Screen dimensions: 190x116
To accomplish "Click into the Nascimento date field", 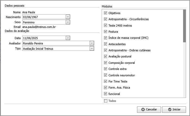I will pyautogui.click(x=44, y=17).
